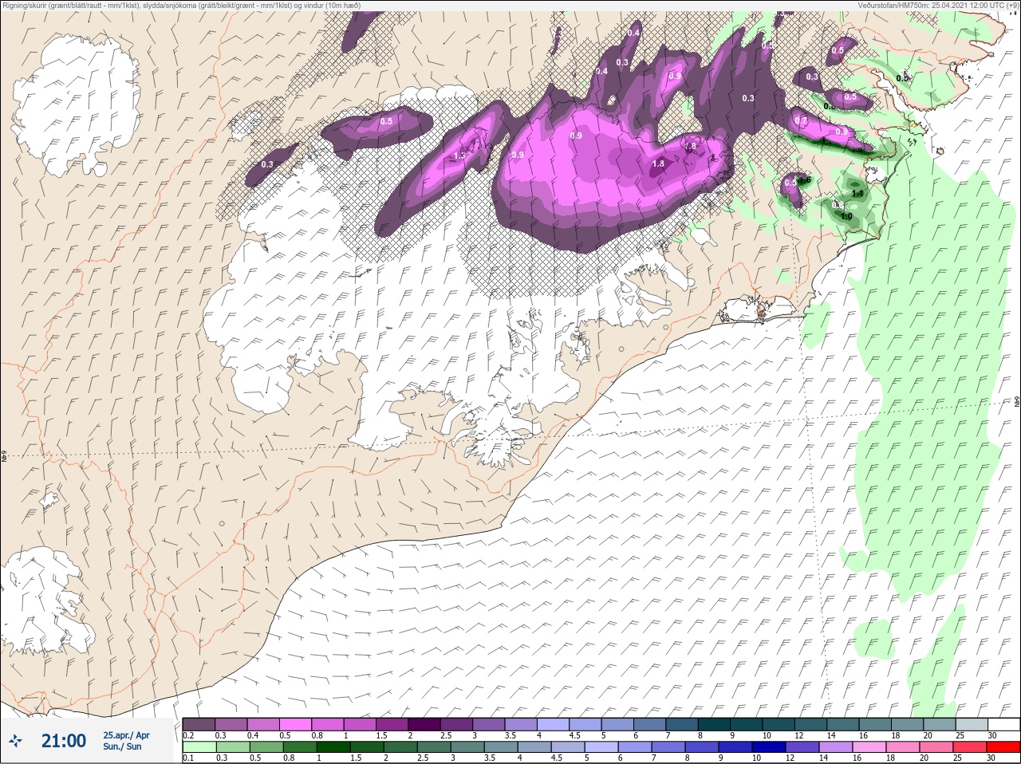Click the date text "25.apr./ Apr"
Viewport: 1021px width, 764px height.
click(x=126, y=734)
